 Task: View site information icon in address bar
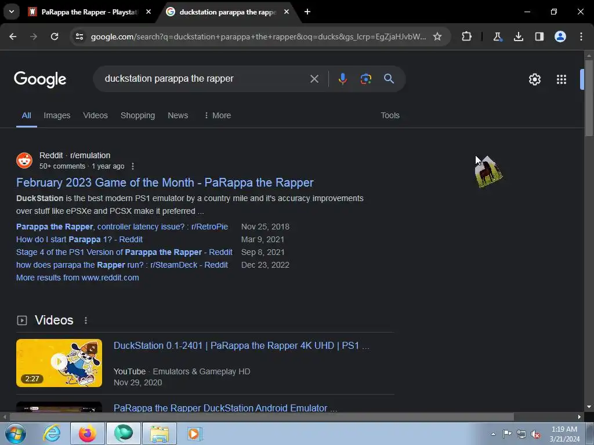[79, 37]
